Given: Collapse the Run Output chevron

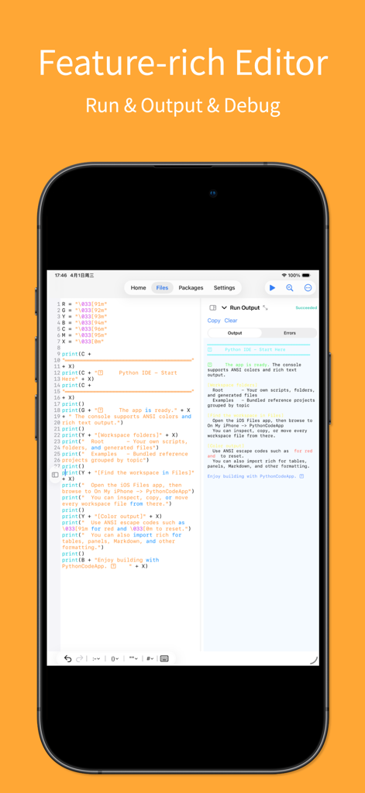Looking at the screenshot, I should [224, 307].
